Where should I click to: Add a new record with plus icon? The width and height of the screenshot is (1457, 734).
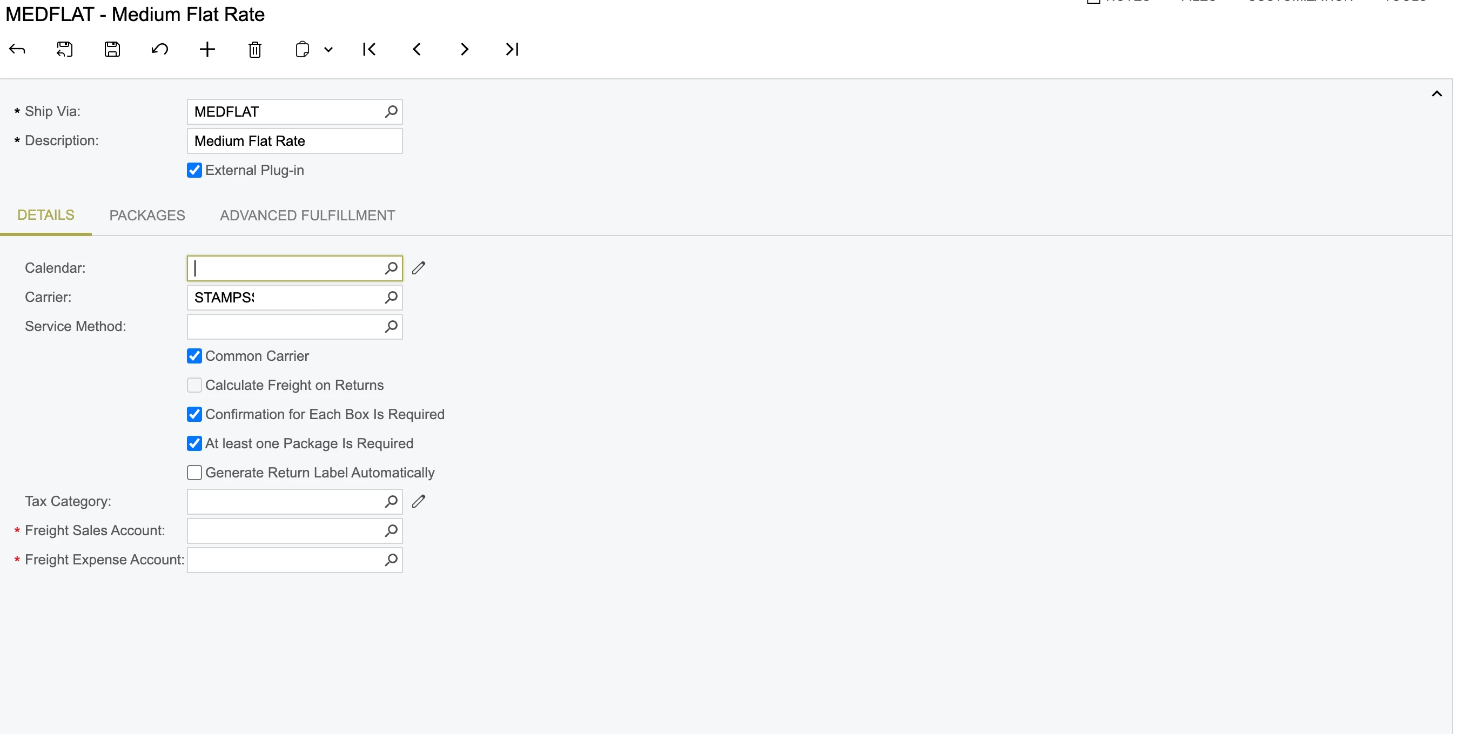pos(207,49)
